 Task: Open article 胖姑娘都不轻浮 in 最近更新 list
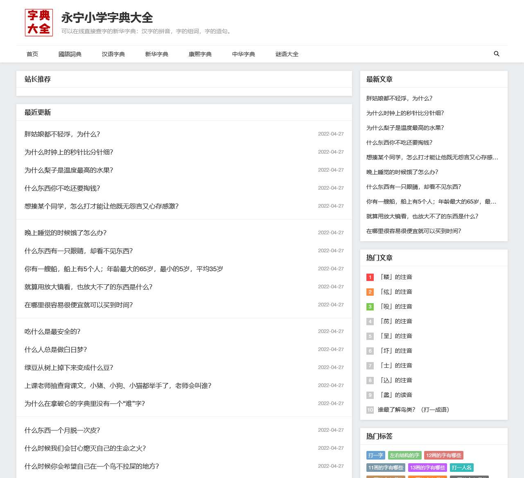(62, 134)
